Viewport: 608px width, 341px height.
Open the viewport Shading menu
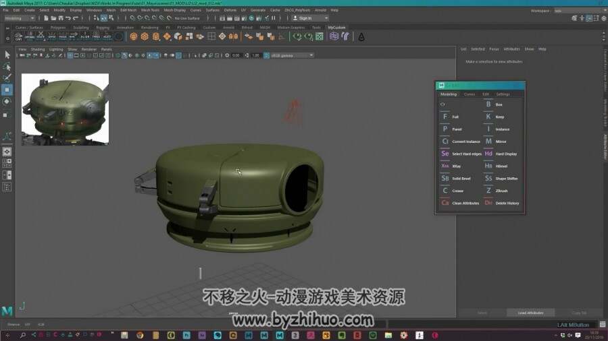pyautogui.click(x=38, y=49)
